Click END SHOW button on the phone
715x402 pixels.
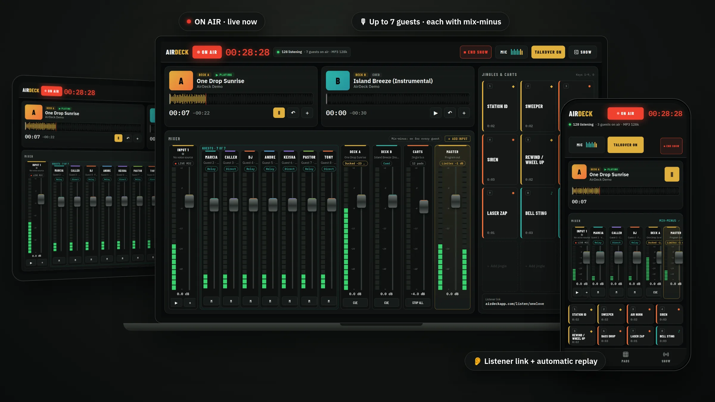(x=671, y=146)
